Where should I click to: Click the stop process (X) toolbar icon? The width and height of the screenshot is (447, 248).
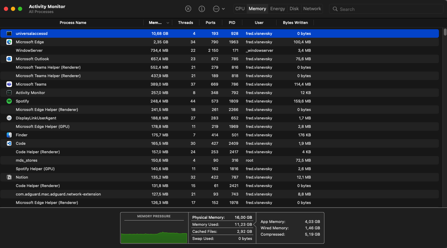pyautogui.click(x=188, y=9)
